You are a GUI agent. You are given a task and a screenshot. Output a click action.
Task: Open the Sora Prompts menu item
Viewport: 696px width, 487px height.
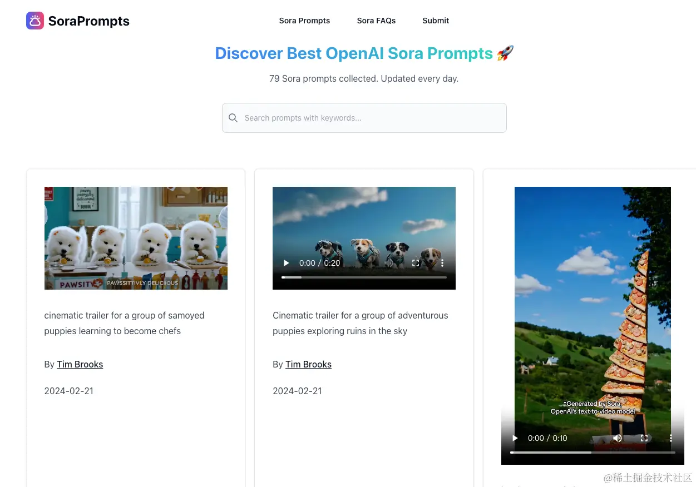point(304,21)
